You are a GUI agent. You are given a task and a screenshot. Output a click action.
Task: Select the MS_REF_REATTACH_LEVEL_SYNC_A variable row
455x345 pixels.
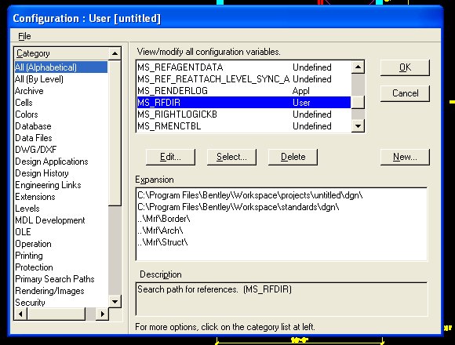point(244,79)
